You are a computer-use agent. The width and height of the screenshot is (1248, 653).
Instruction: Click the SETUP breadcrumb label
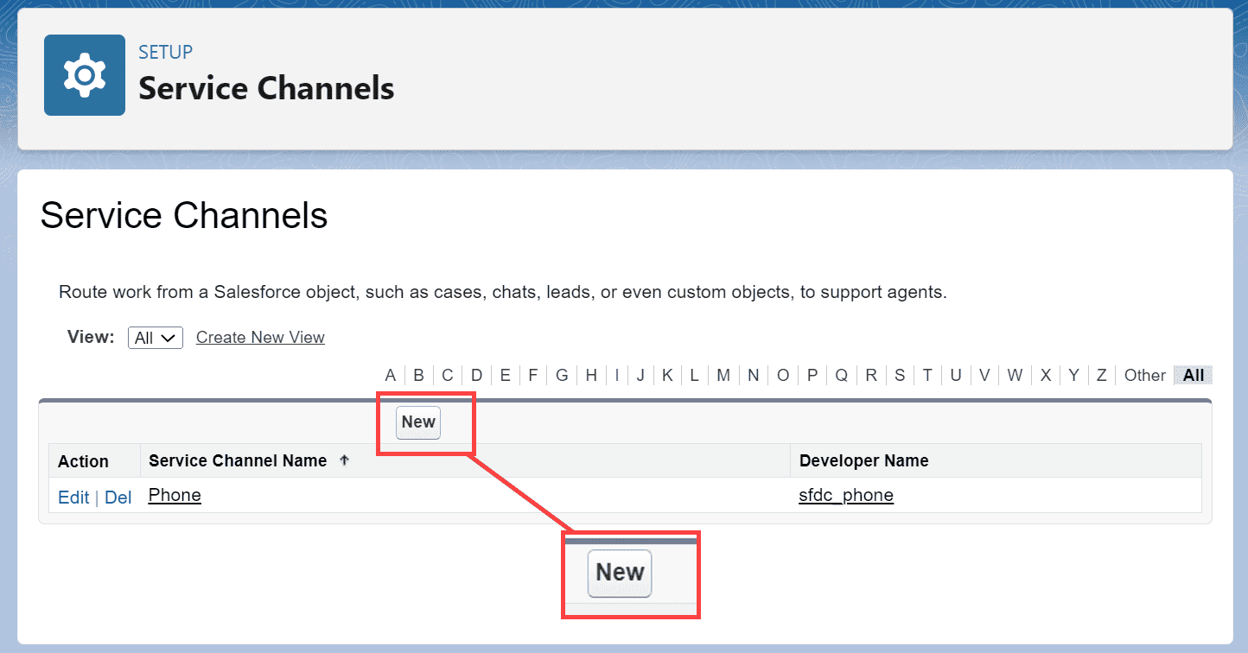(x=164, y=52)
